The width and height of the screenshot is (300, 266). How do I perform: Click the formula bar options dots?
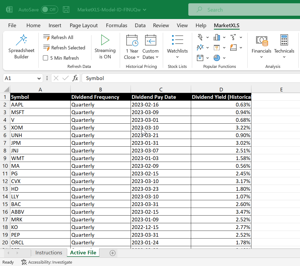tap(47, 78)
